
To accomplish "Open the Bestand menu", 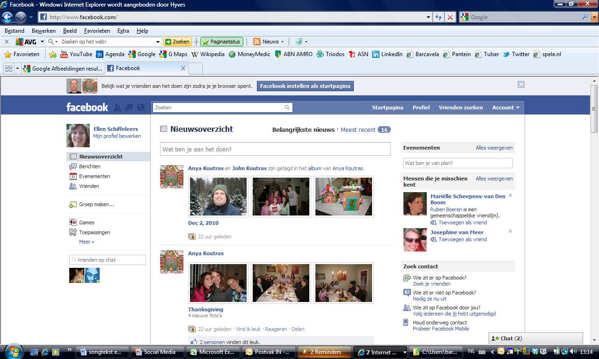I will point(15,31).
